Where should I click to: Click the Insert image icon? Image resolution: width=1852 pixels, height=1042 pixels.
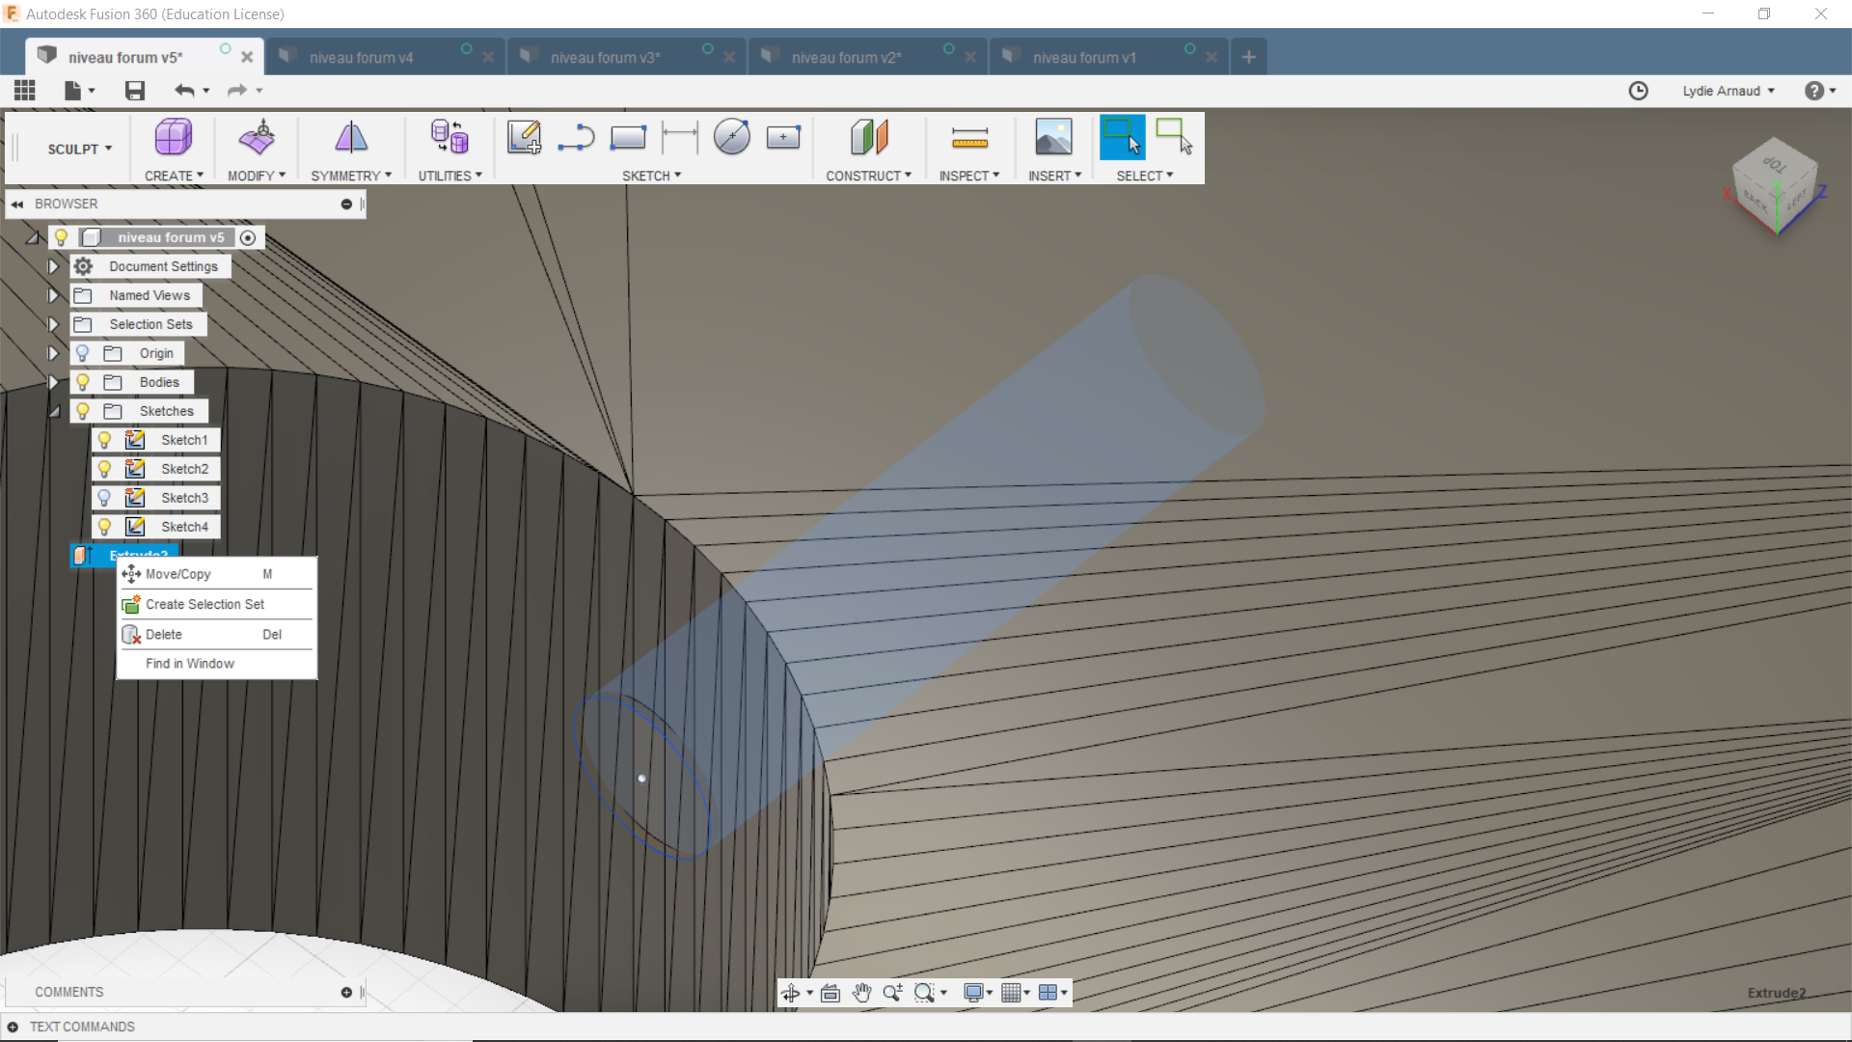point(1053,138)
